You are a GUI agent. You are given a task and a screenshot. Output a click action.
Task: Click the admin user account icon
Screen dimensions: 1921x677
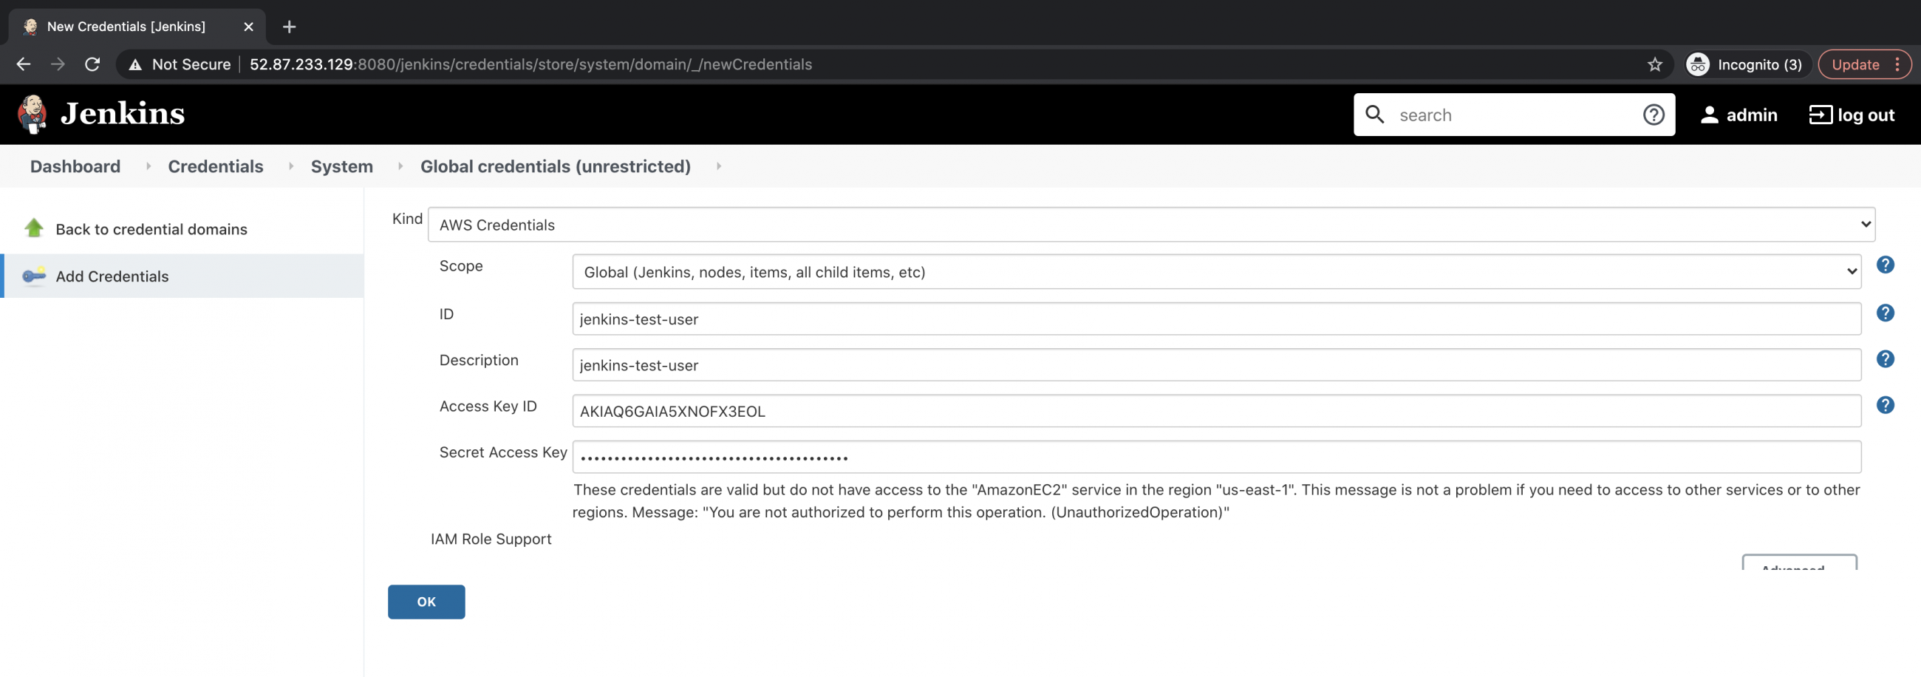point(1709,114)
